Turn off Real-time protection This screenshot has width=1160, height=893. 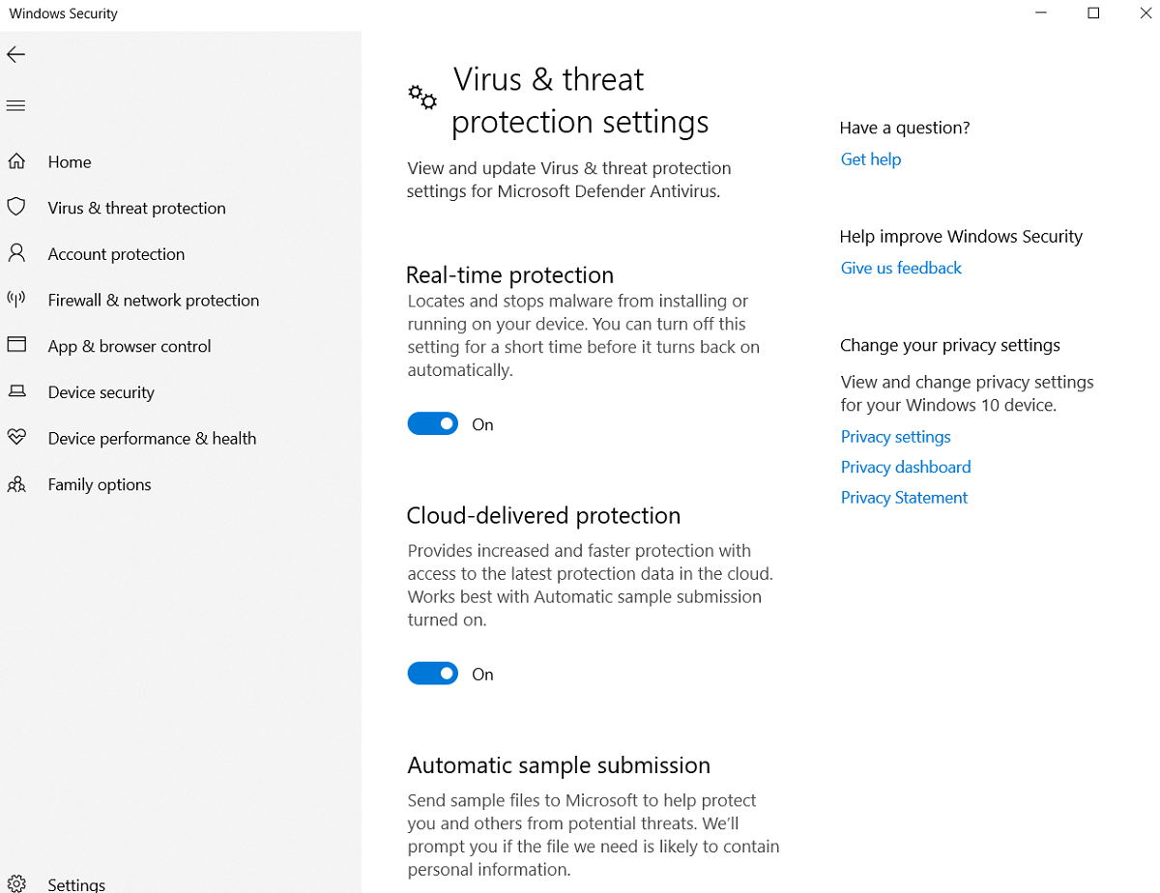[432, 423]
